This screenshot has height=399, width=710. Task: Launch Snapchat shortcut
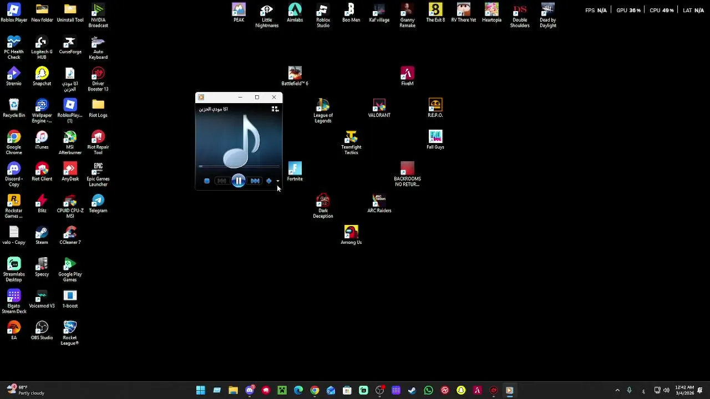42,77
